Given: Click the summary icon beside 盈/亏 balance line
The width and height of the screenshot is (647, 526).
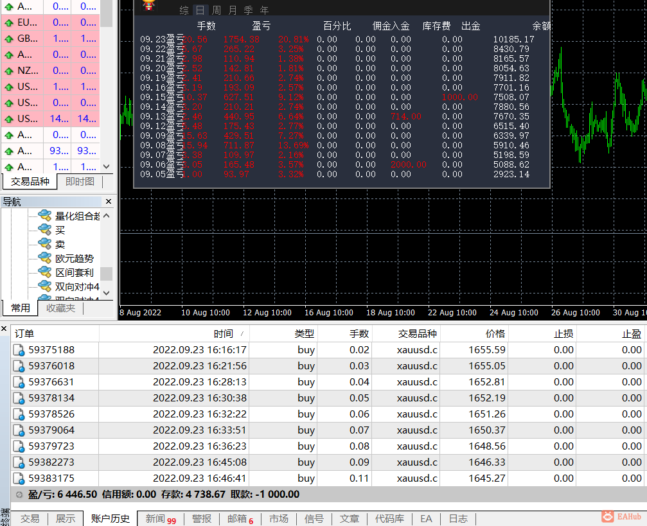Looking at the screenshot, I should click(x=19, y=495).
